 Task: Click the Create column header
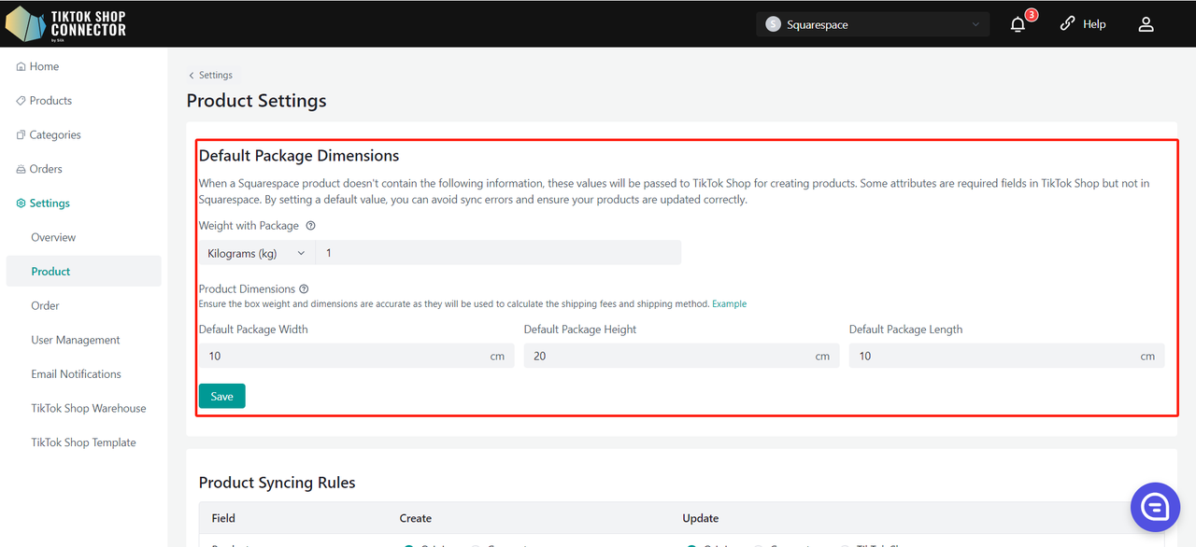tap(416, 518)
